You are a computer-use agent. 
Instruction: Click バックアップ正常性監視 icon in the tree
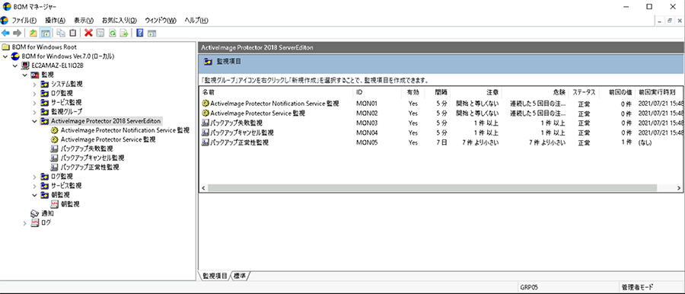tap(55, 167)
